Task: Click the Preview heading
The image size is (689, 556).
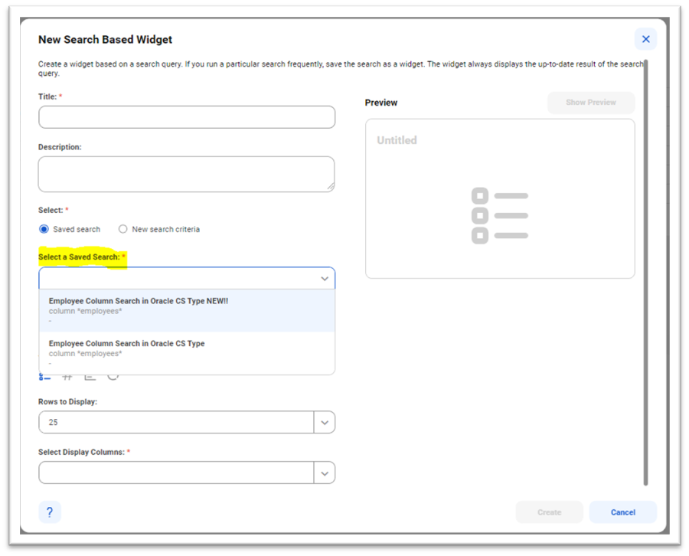Action: click(381, 103)
